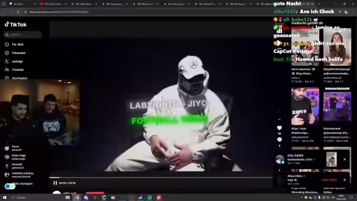Open Aaron's followed account
Viewport: 357px width, 201px height.
point(13,148)
